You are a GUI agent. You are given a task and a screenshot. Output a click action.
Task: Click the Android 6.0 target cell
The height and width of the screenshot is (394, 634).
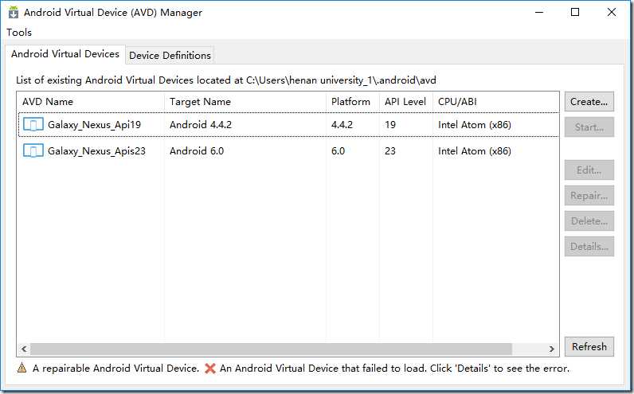[197, 150]
